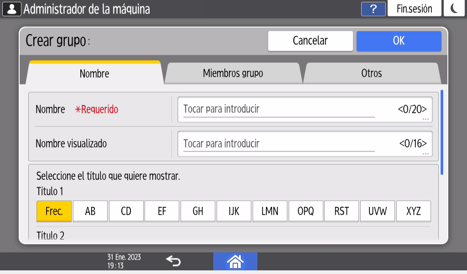Viewport: 467px width, 274px height.
Task: Tap the home icon in bottom bar
Action: tap(235, 261)
